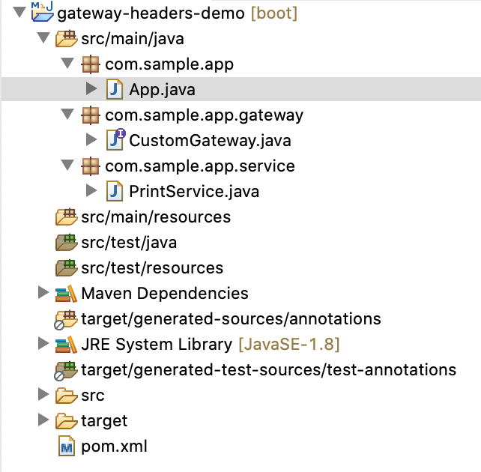Click the src/test/java test folder icon

click(66, 242)
